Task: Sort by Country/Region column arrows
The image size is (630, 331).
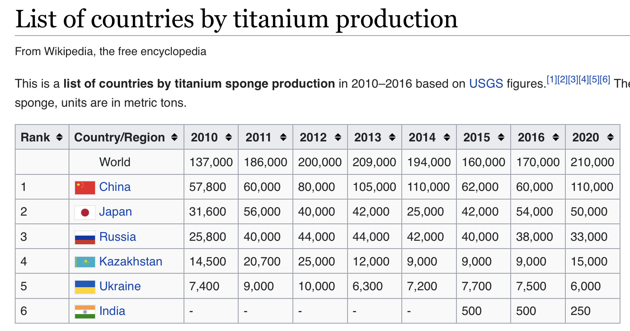Action: (x=174, y=138)
